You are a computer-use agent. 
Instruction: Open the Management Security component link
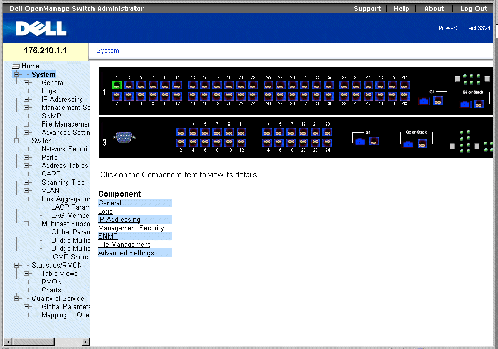(x=131, y=228)
